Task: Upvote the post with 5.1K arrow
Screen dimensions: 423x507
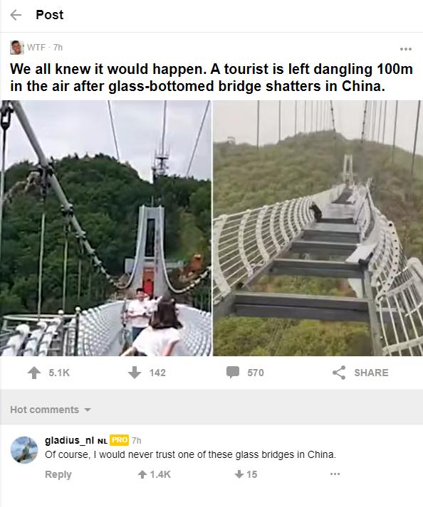Action: [x=34, y=373]
